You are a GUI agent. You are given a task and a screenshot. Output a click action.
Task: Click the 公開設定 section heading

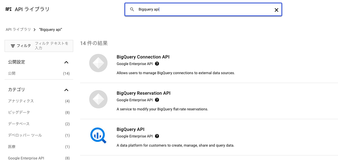[x=17, y=62]
